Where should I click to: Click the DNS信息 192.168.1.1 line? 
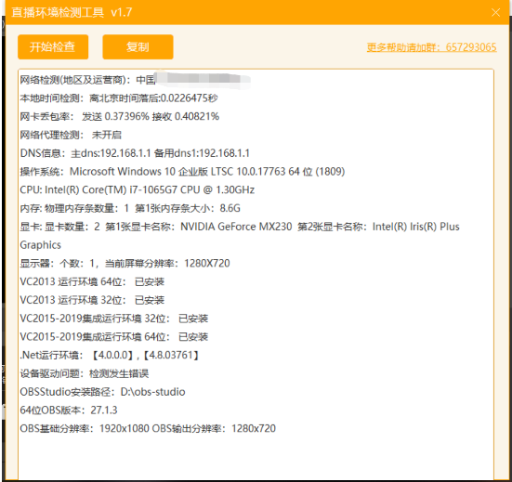click(135, 153)
